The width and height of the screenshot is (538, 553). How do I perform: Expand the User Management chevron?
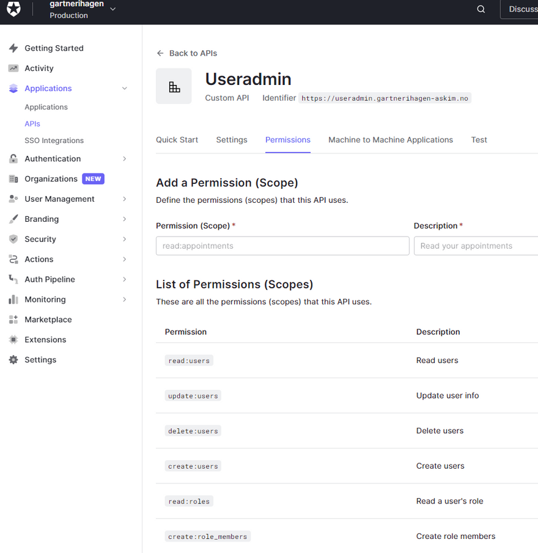(125, 199)
